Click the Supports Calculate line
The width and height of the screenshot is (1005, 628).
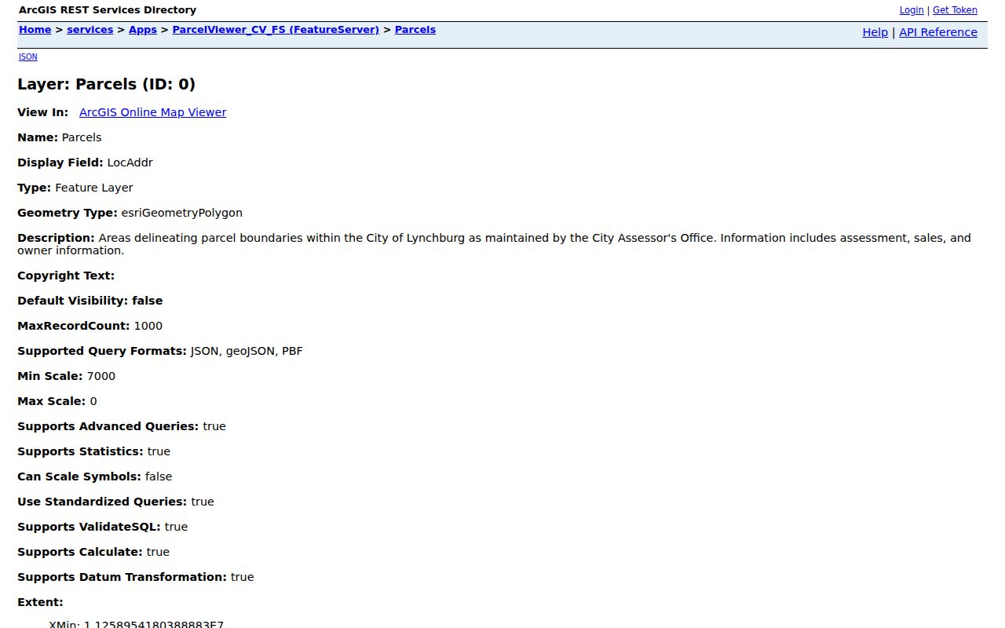click(x=93, y=552)
